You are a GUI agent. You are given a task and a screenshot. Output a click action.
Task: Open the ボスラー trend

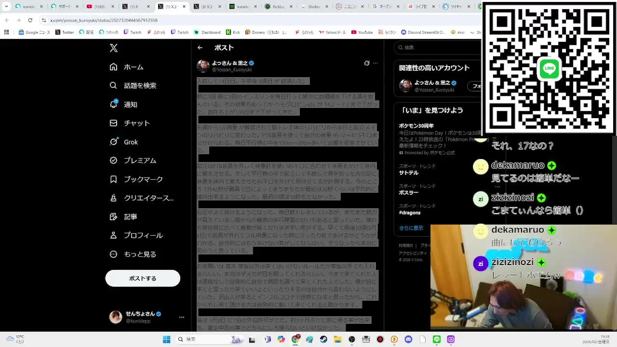409,192
